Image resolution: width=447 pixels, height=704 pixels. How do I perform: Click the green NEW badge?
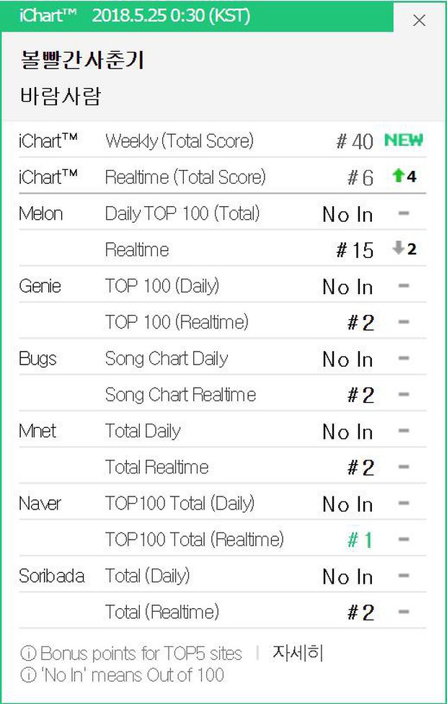(x=404, y=140)
